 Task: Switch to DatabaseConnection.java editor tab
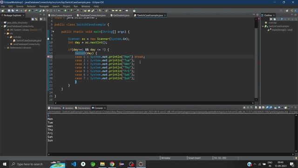[91, 15]
